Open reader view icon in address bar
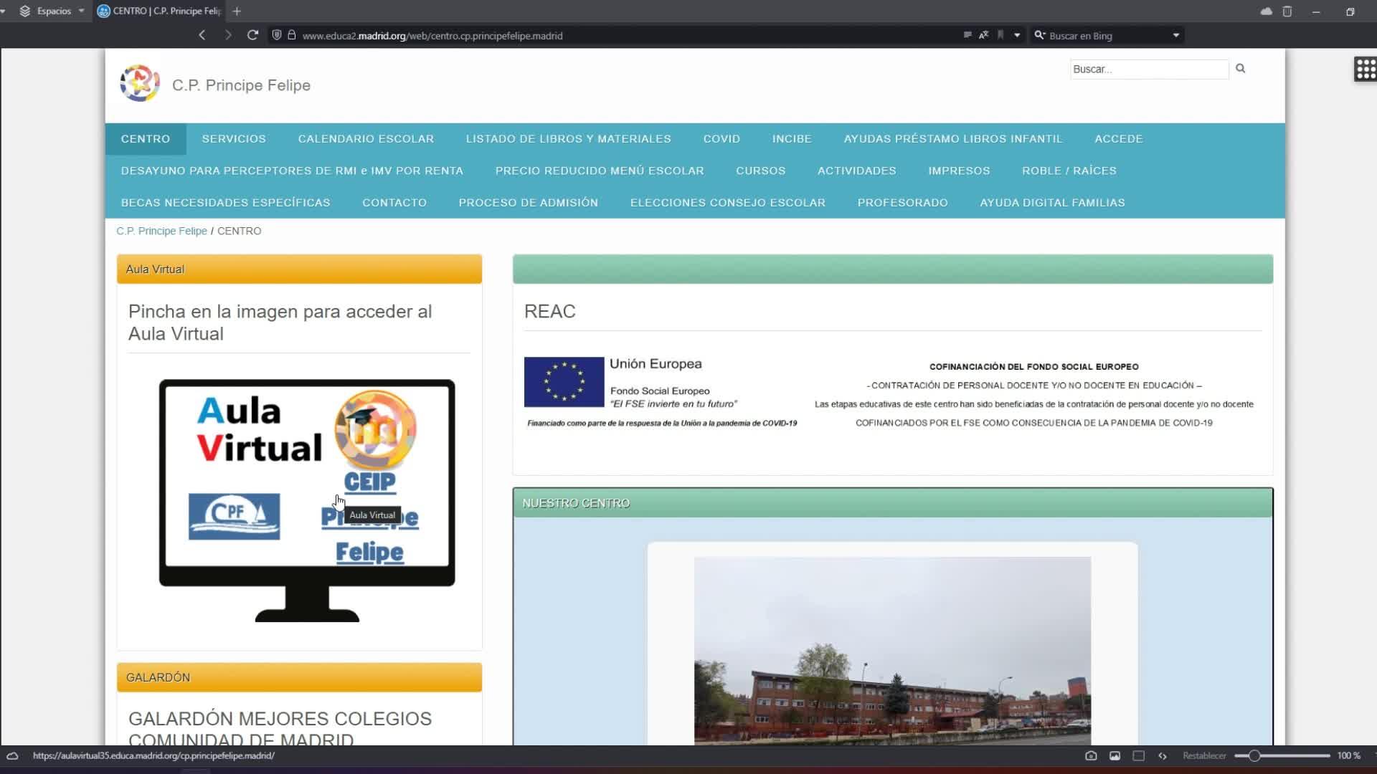 pos(967,35)
